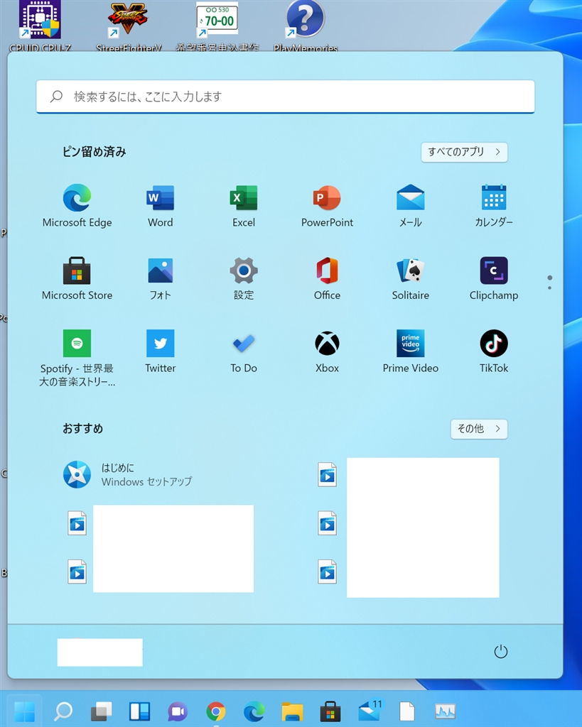Launch the Xbox app

tap(327, 351)
